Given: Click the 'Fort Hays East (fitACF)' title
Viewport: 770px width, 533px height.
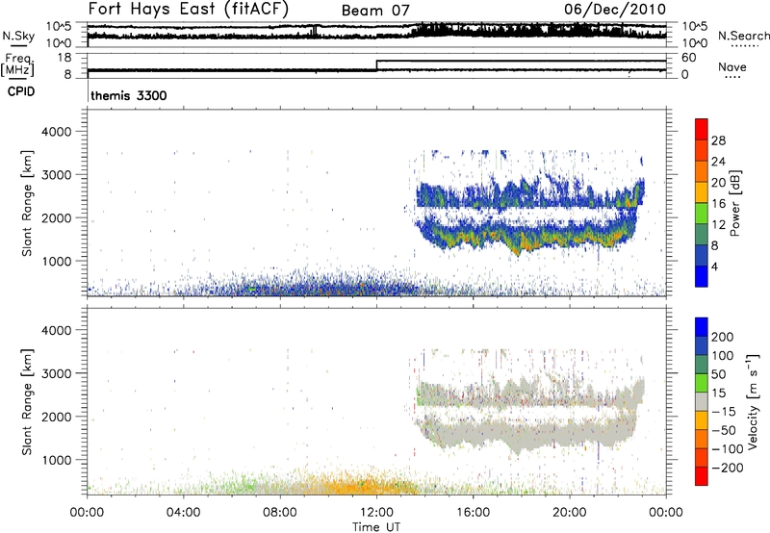Looking at the screenshot, I should [x=189, y=10].
